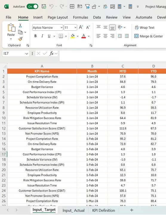Screen dimensions: 166x215
Task: Click the Increase Indent icon
Action: click(x=127, y=36)
